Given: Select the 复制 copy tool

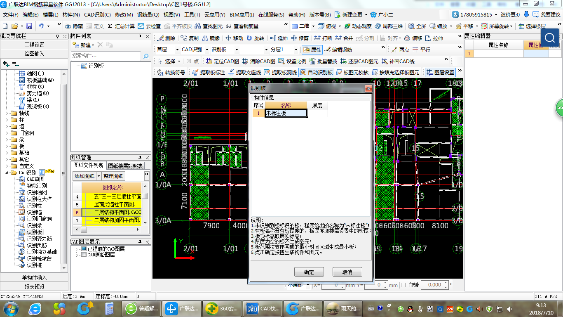Looking at the screenshot, I should click(x=190, y=38).
